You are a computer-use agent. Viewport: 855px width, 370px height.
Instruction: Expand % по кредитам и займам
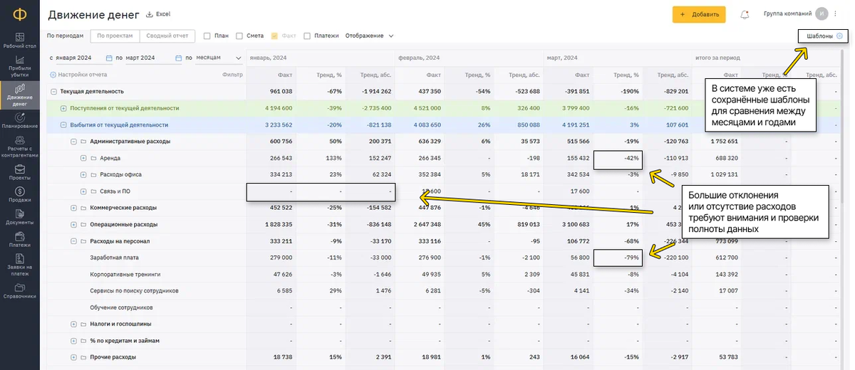point(73,341)
